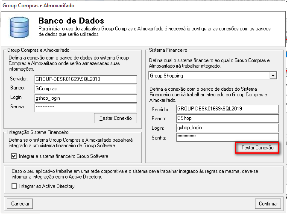The image size is (287, 214).
Task: Click the Cancelar button
Action: click(x=20, y=204)
